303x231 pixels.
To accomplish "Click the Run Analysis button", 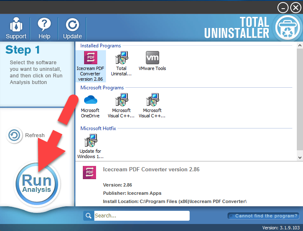I will 37,184.
